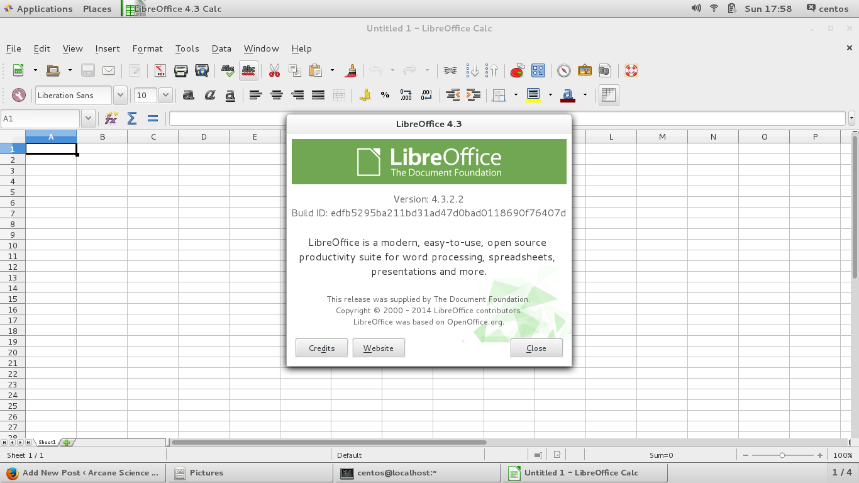Add a new sheet with plus button
Screen dimensions: 859x483
point(67,442)
